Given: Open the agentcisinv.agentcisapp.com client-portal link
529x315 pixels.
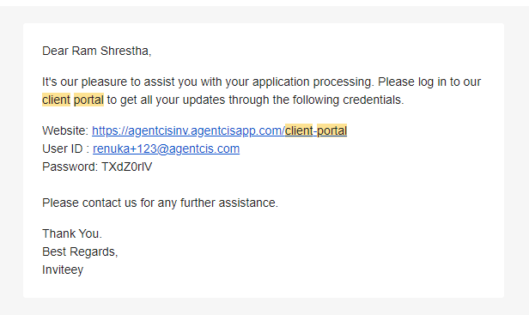Looking at the screenshot, I should 219,130.
